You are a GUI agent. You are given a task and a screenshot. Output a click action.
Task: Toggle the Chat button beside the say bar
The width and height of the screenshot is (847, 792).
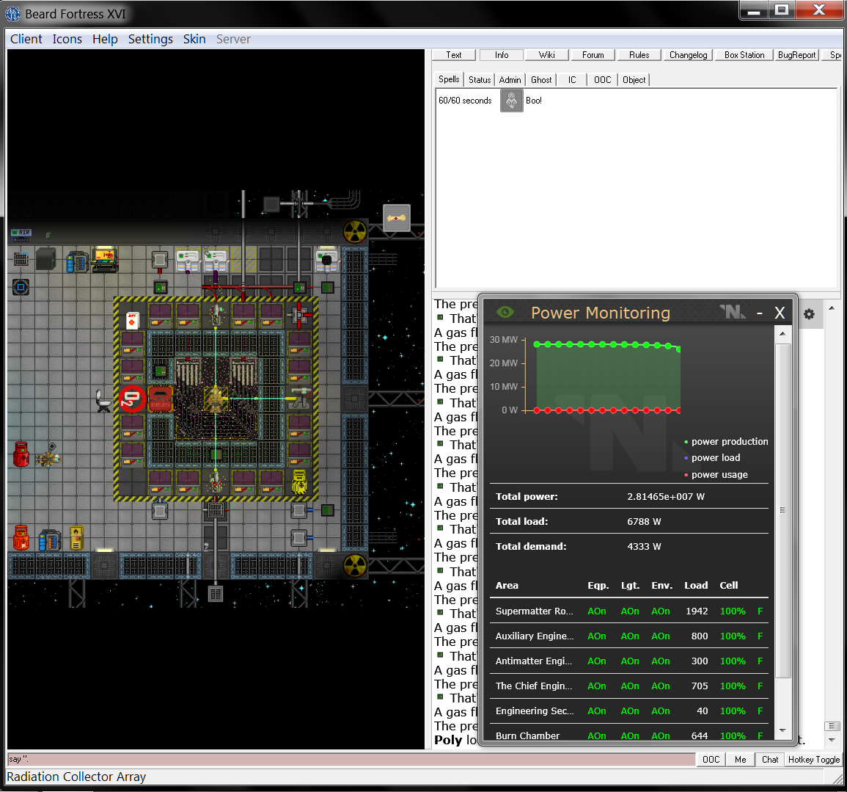click(770, 760)
